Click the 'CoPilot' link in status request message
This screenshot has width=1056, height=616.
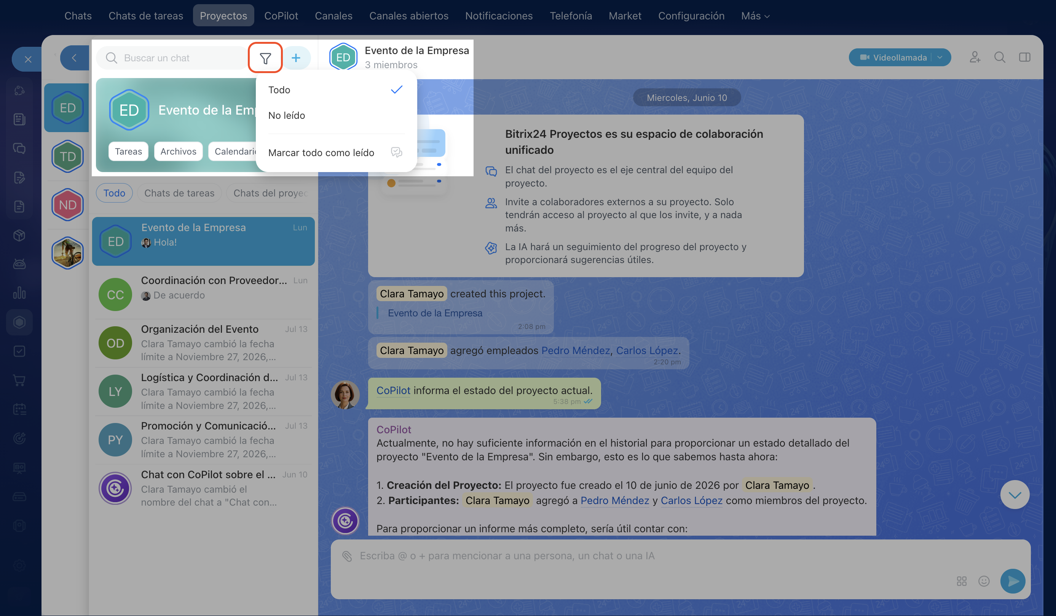pyautogui.click(x=393, y=390)
